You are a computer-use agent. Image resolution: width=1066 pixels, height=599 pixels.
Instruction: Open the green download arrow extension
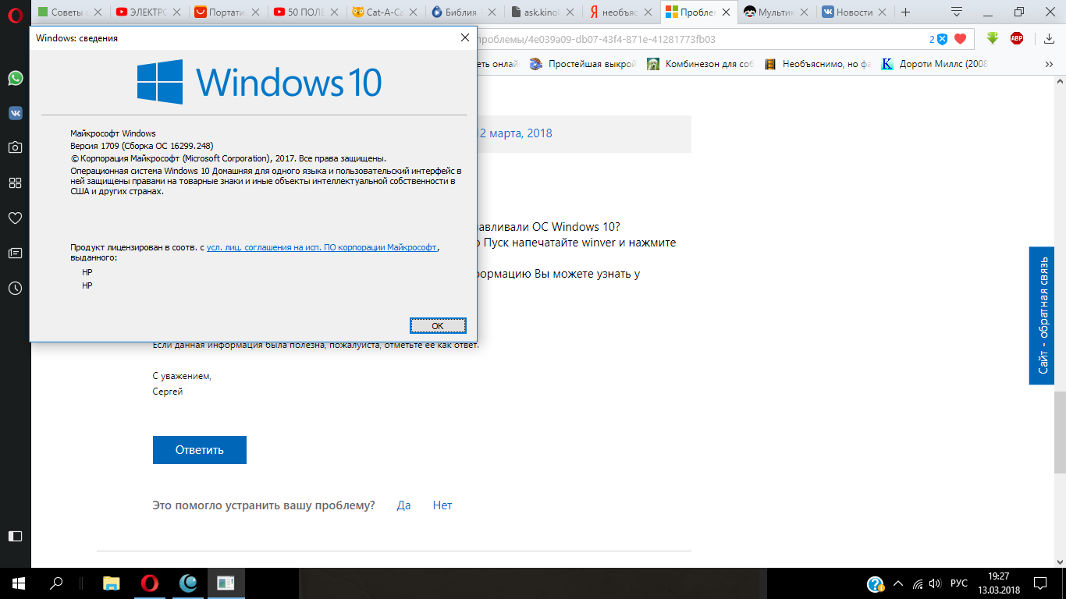point(993,38)
